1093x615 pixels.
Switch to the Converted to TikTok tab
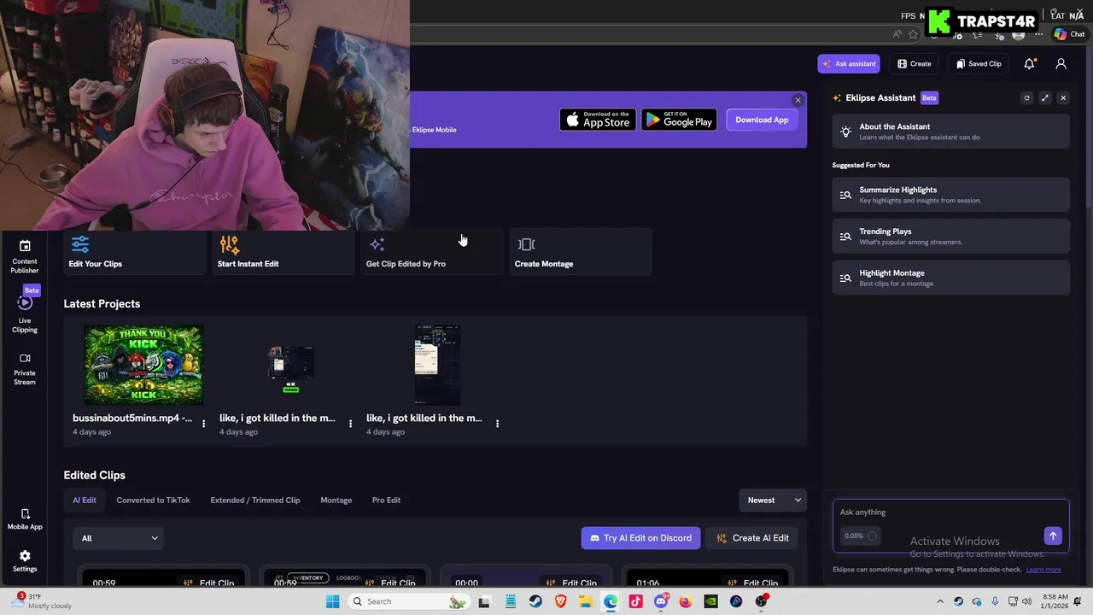tap(153, 501)
